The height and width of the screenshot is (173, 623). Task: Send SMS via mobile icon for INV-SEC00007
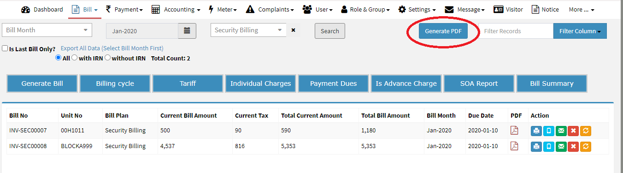548,131
